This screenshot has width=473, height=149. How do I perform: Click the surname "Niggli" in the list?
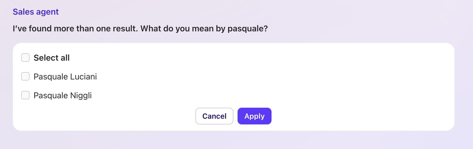(x=81, y=95)
